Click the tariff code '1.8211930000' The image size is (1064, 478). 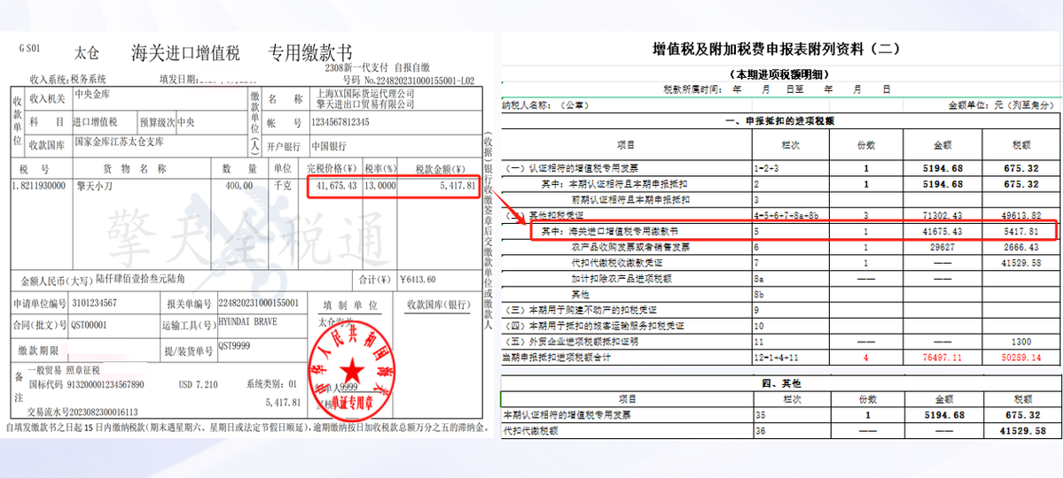coord(39,187)
